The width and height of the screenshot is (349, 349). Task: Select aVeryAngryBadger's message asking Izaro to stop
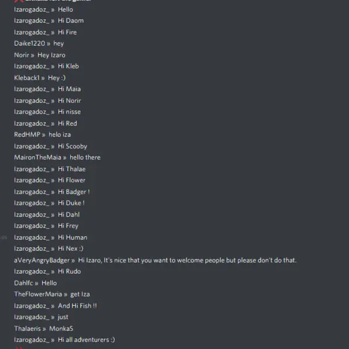pos(187,260)
